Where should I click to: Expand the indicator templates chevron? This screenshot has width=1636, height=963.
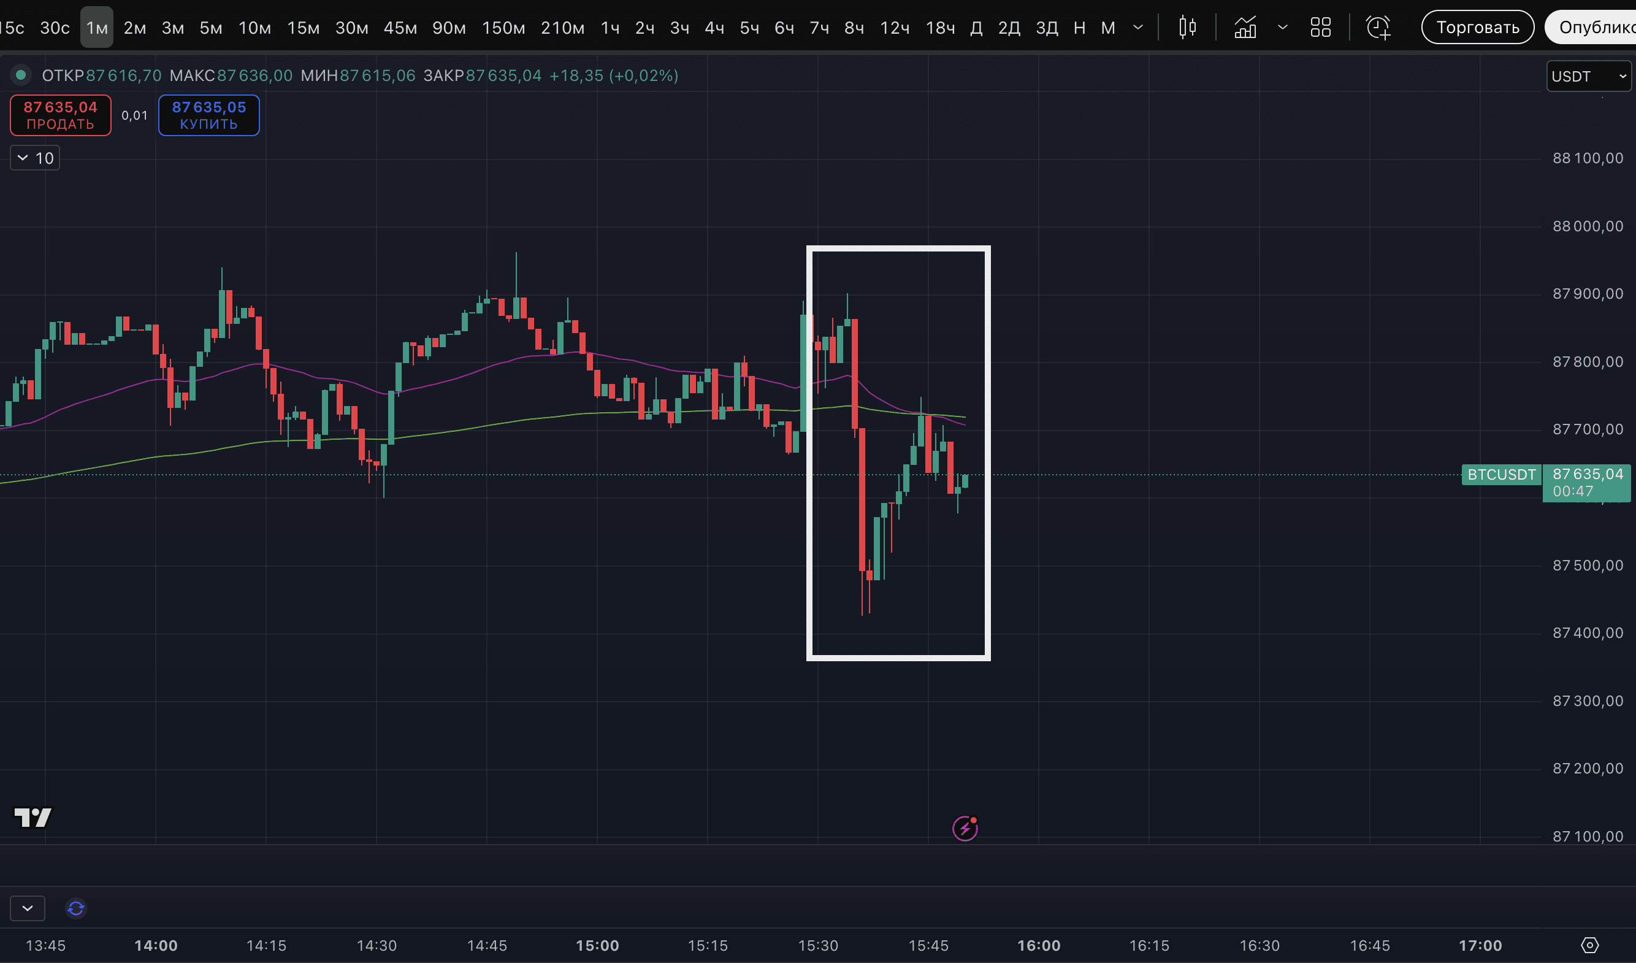(x=1282, y=27)
